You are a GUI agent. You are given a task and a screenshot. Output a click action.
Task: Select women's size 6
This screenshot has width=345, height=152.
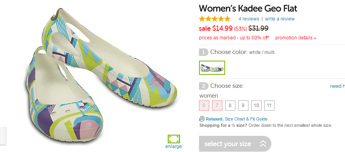pos(204,106)
